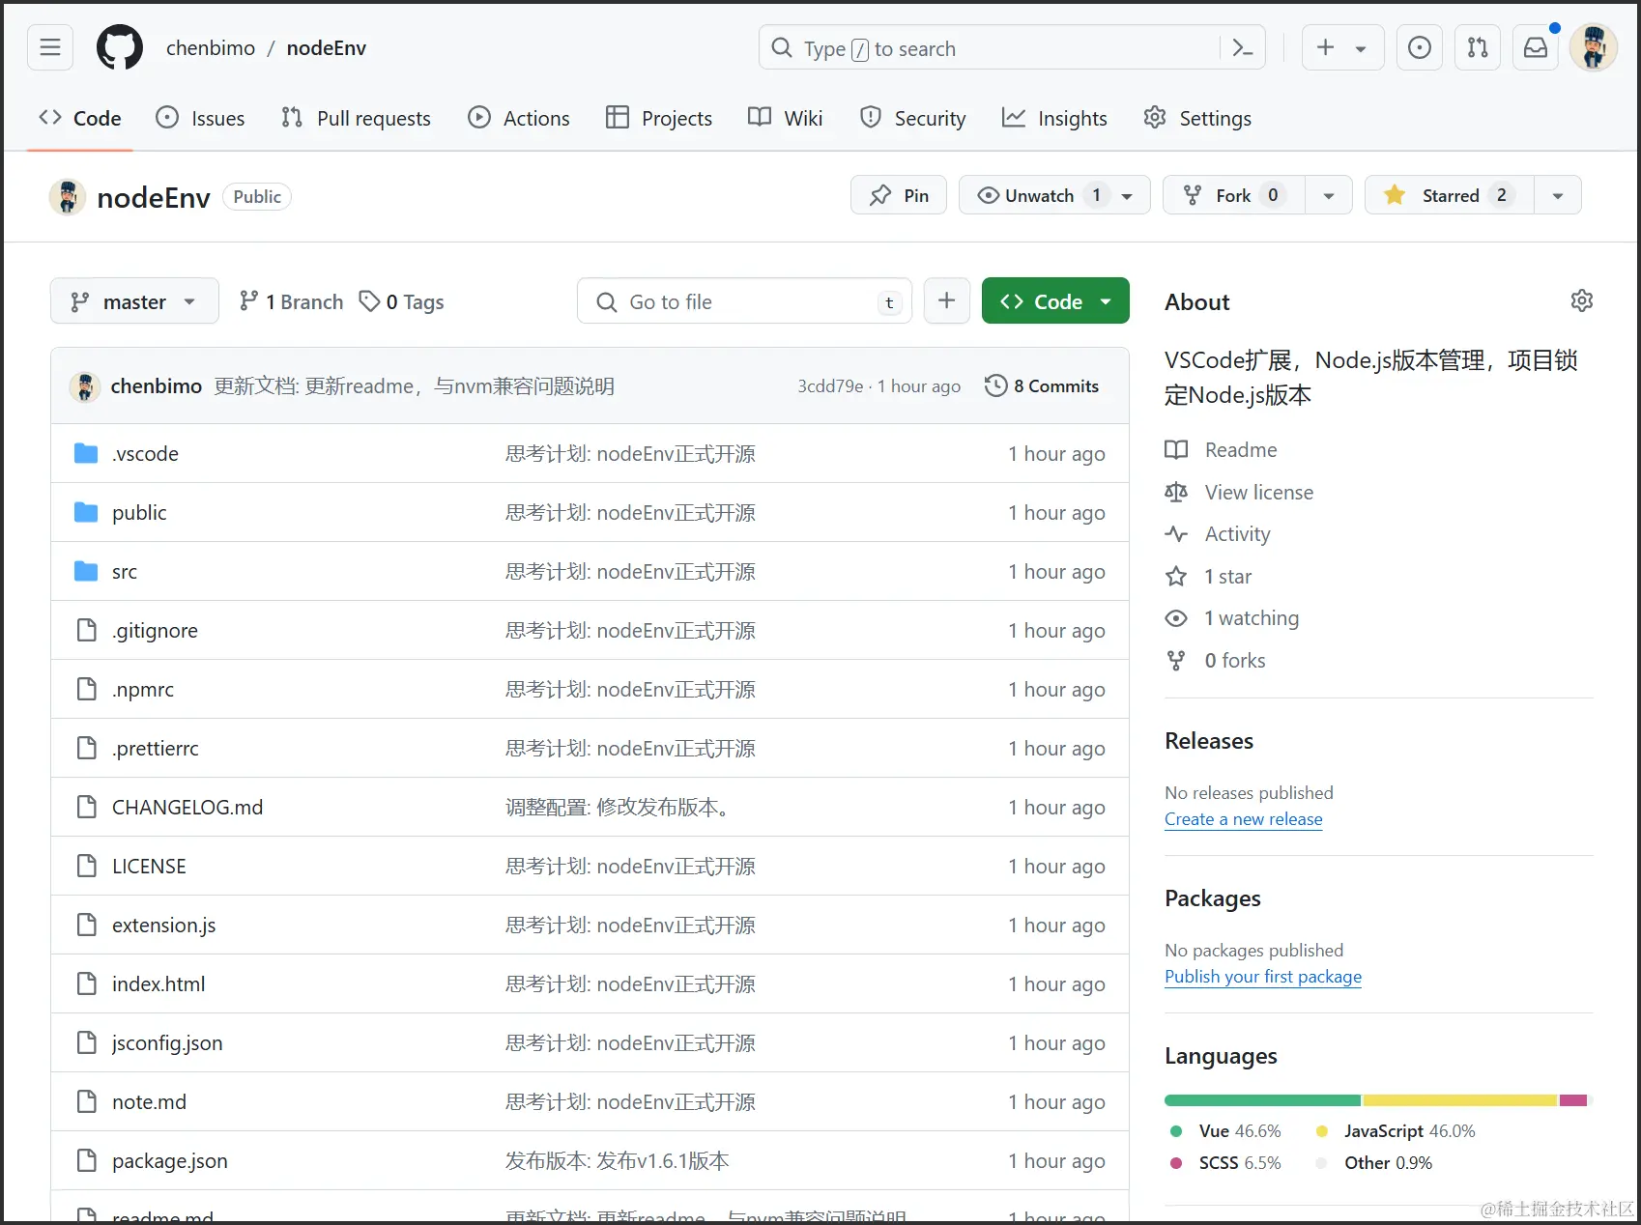Click the star icon beside 1 star
The height and width of the screenshot is (1225, 1641).
pyautogui.click(x=1176, y=576)
